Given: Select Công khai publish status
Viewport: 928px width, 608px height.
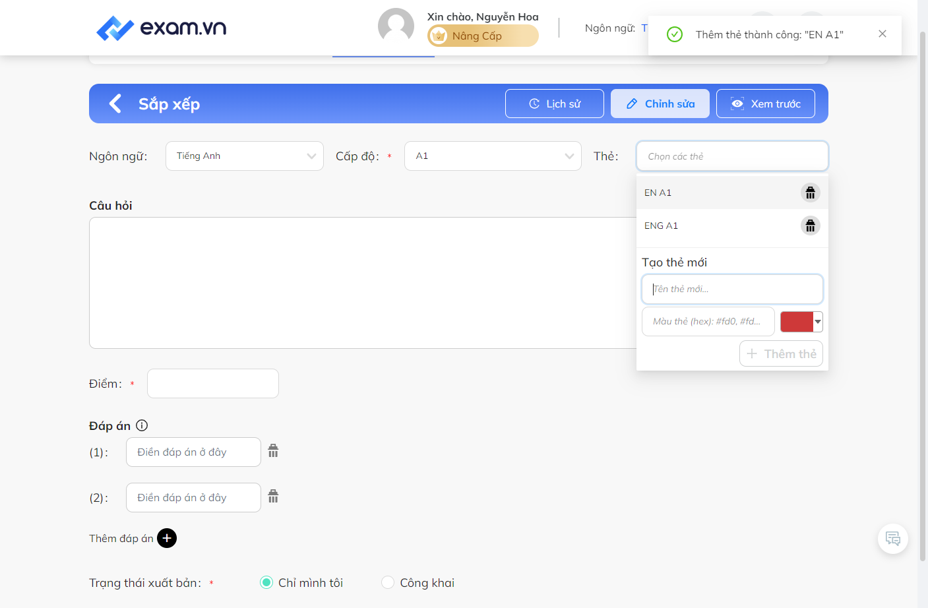Looking at the screenshot, I should pos(388,582).
